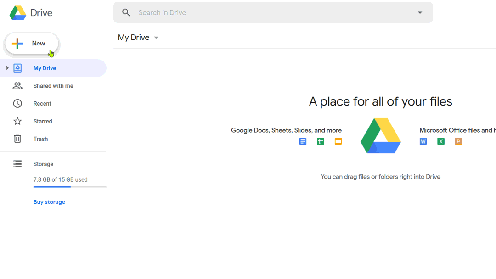Viewport: 496px width, 279px height.
Task: Open the Starred section
Action: (x=43, y=121)
